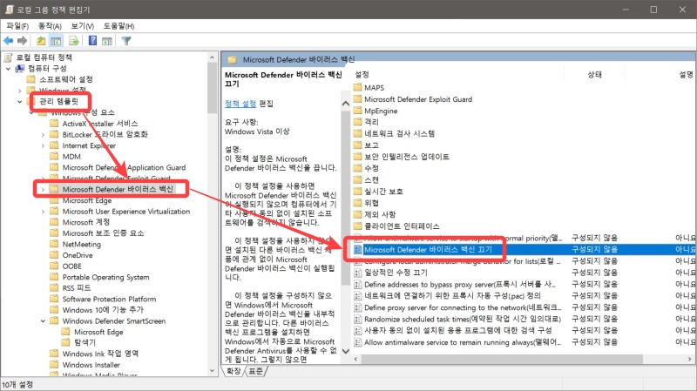Select Microsoft 보조 인증 요소 folder

click(x=103, y=233)
